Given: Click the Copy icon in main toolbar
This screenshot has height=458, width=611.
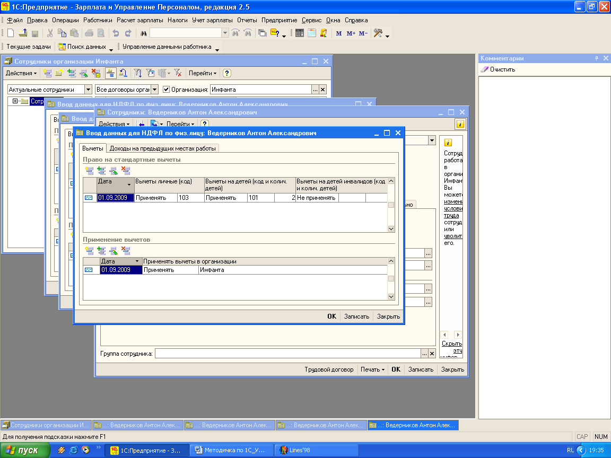Looking at the screenshot, I should (x=62, y=33).
